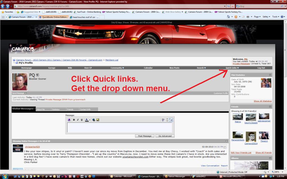
Task: Run spell check with the ABC icon
Action: (163, 120)
